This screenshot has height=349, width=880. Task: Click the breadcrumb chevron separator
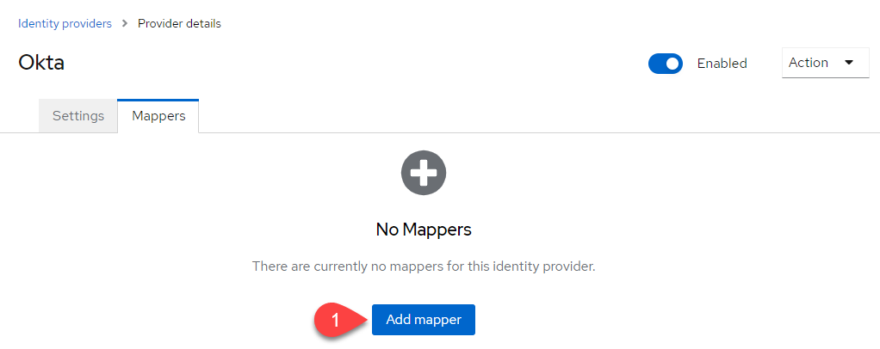click(x=125, y=23)
